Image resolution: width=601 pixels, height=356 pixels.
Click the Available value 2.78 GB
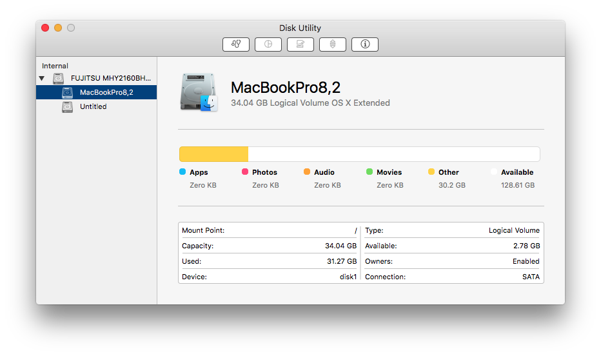pyautogui.click(x=526, y=246)
